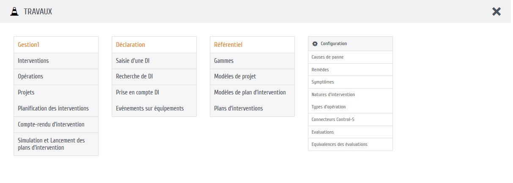Open Planification des interventions
The width and height of the screenshot is (513, 183).
coord(53,108)
